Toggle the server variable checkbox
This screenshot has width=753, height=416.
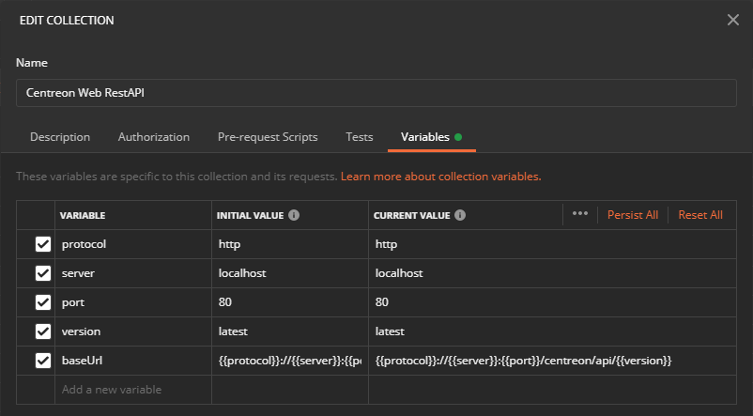click(42, 273)
